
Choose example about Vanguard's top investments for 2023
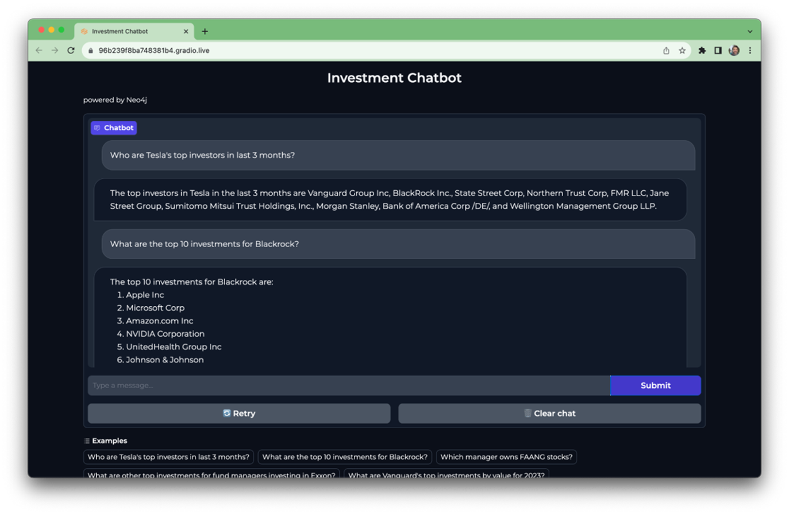click(x=447, y=474)
